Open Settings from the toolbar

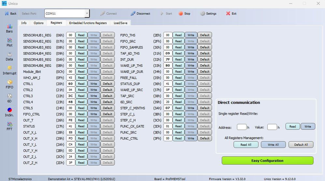pyautogui.click(x=208, y=13)
